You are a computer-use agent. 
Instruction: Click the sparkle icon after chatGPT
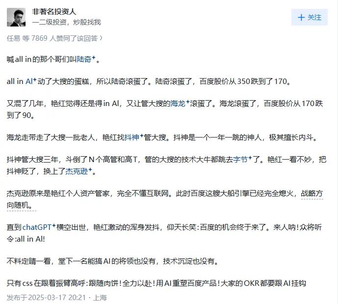tap(54, 225)
